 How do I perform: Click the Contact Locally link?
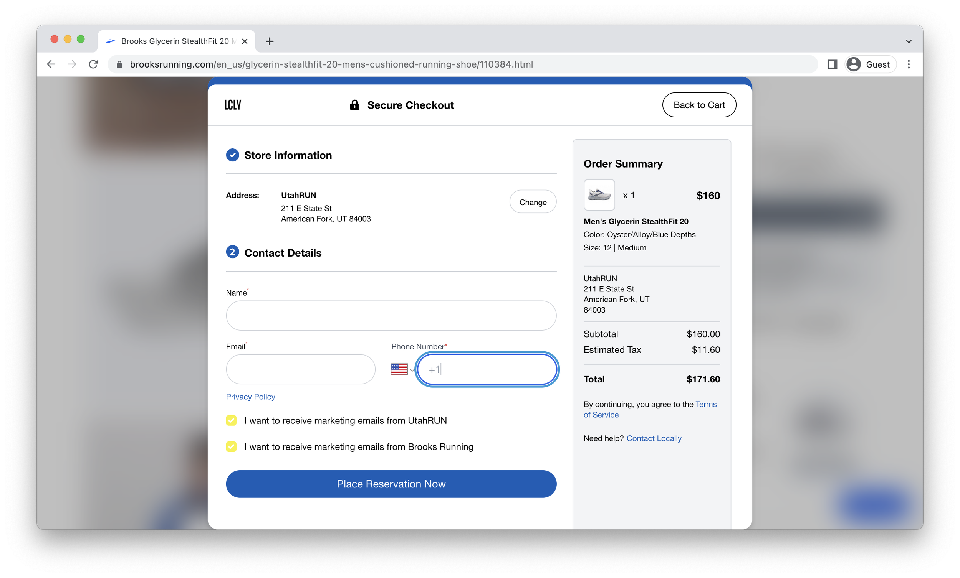pyautogui.click(x=654, y=438)
